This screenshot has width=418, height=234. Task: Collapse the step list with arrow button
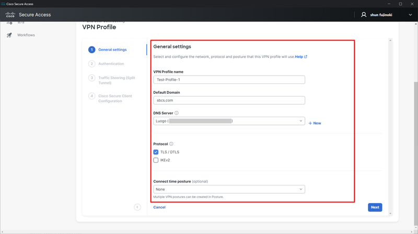[137, 207]
